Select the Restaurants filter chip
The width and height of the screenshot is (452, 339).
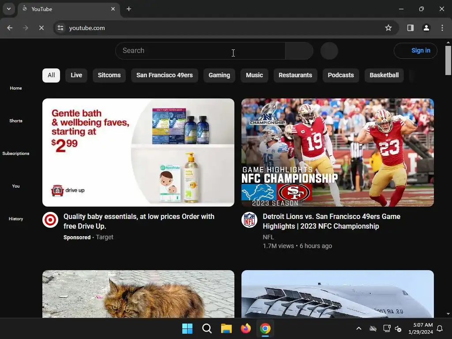pos(295,75)
